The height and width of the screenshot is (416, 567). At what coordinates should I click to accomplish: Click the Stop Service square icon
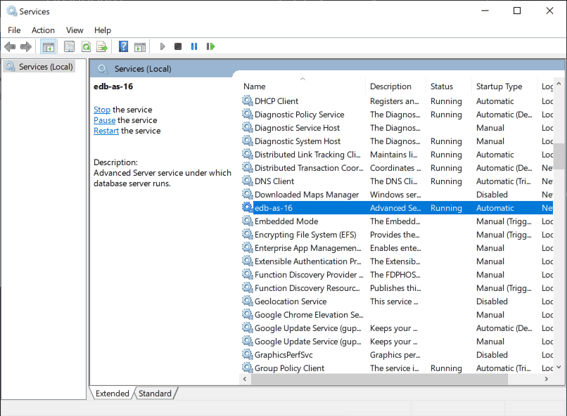pos(178,46)
